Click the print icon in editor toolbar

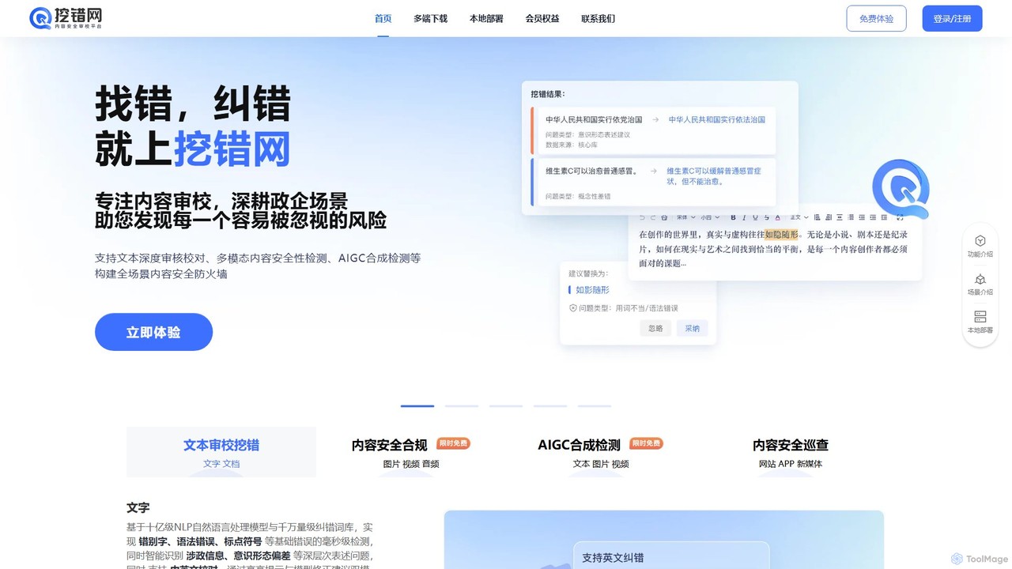[664, 217]
